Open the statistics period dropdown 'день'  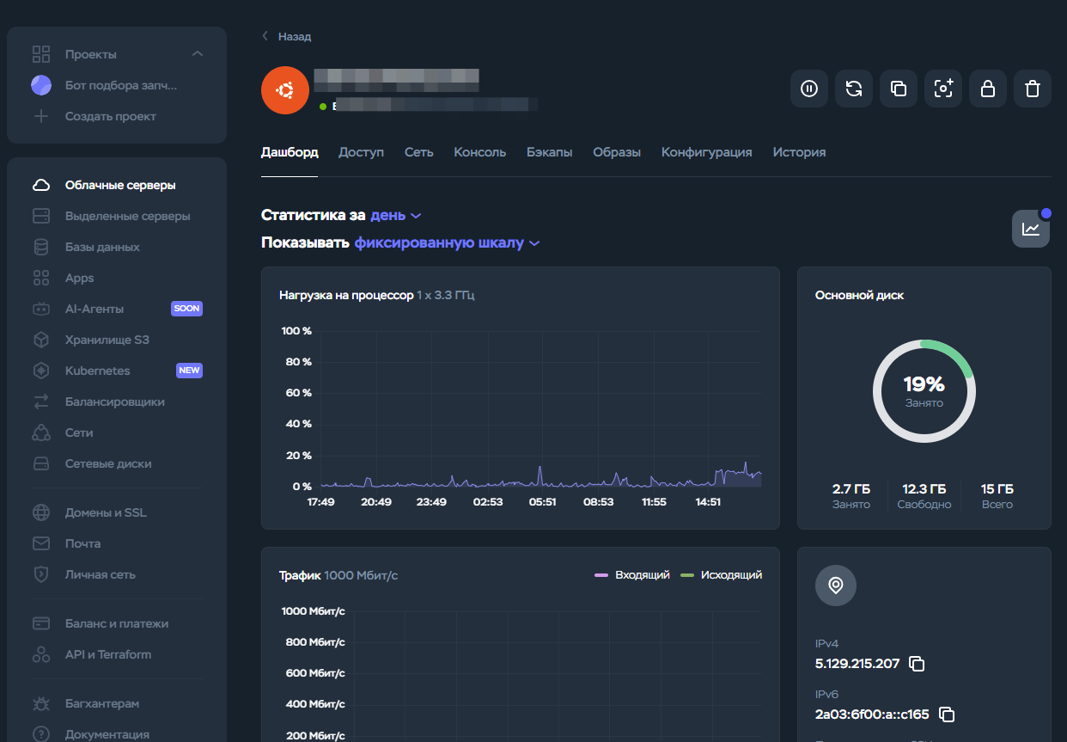click(395, 215)
